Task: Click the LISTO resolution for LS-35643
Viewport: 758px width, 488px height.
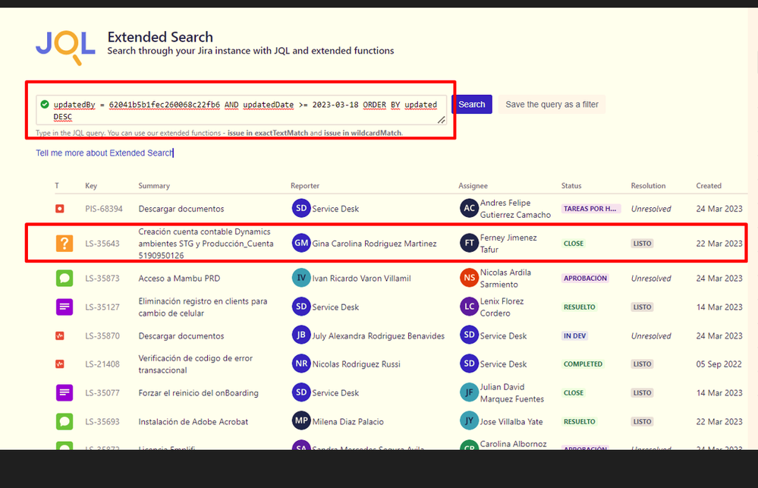Action: click(643, 244)
